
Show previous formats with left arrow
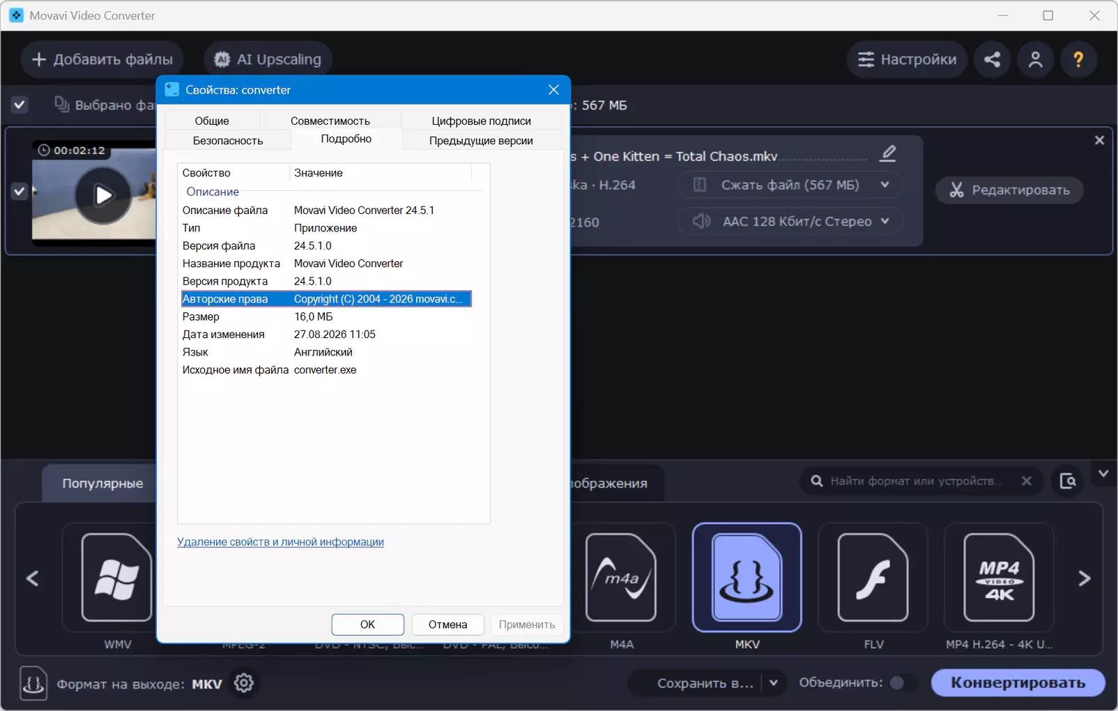[33, 578]
